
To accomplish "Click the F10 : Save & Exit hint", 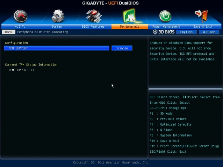I will coord(165,141).
